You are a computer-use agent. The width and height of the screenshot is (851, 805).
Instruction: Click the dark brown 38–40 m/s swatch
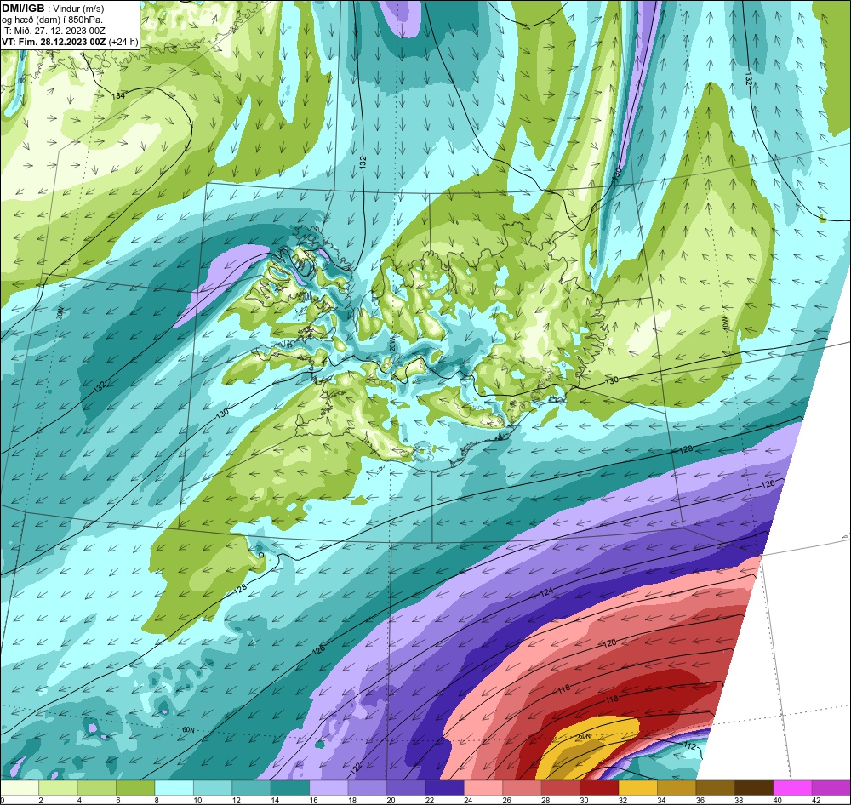(x=754, y=788)
